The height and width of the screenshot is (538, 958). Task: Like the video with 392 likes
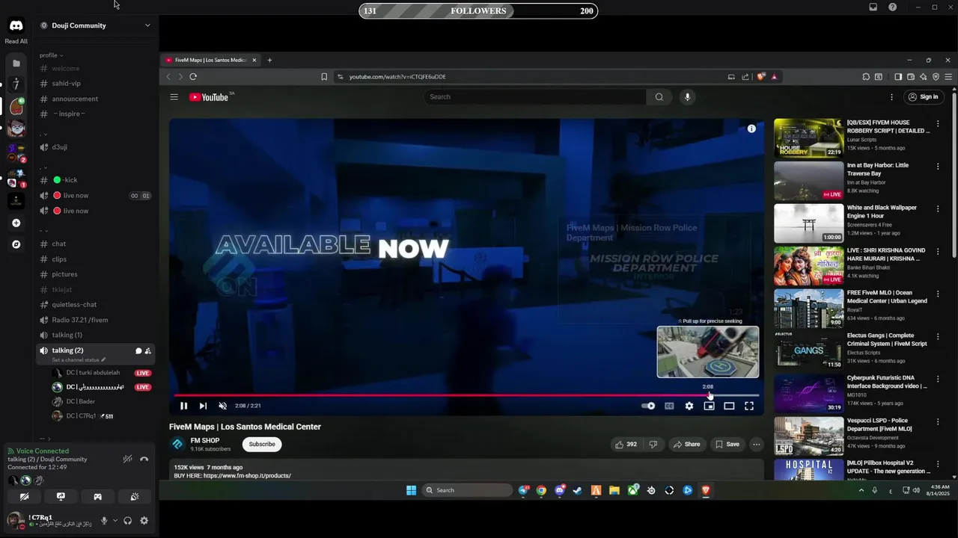[x=626, y=444]
